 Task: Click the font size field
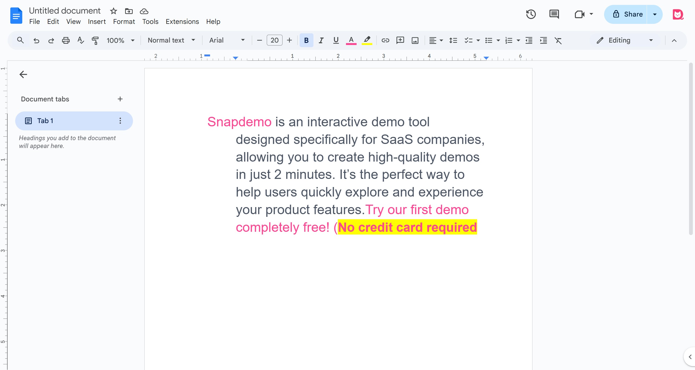(x=274, y=40)
